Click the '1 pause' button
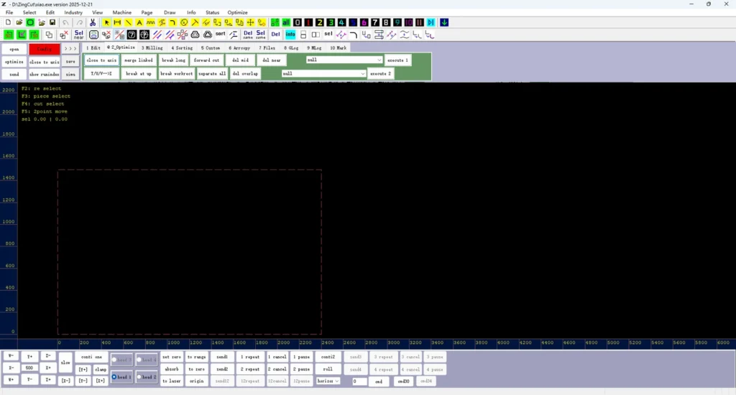The height and width of the screenshot is (395, 736). (301, 357)
